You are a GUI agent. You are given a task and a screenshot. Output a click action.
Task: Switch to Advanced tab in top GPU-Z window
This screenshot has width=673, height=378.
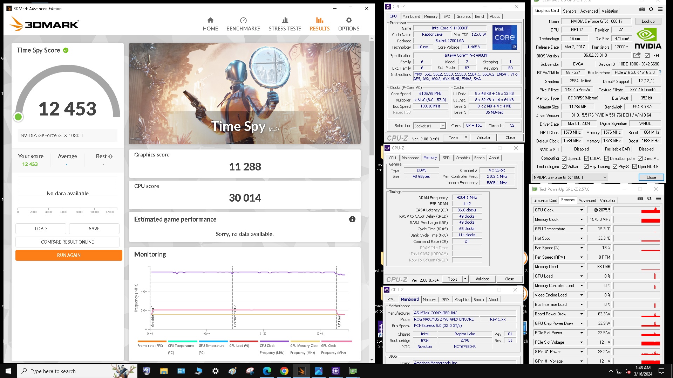click(x=589, y=11)
